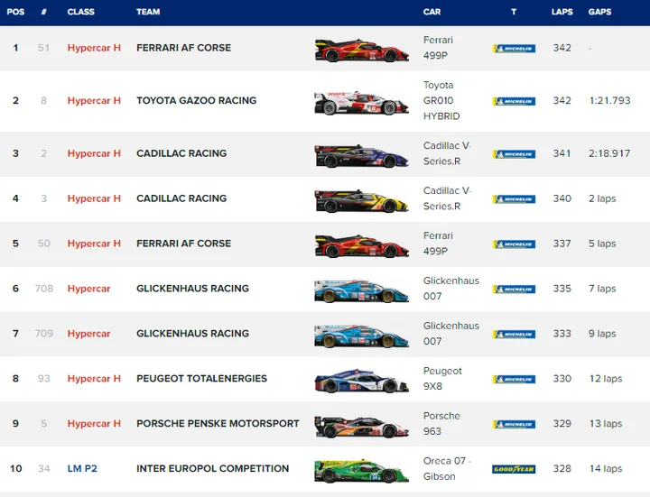
Task: Click the 335 laps value
Action: 562,289
